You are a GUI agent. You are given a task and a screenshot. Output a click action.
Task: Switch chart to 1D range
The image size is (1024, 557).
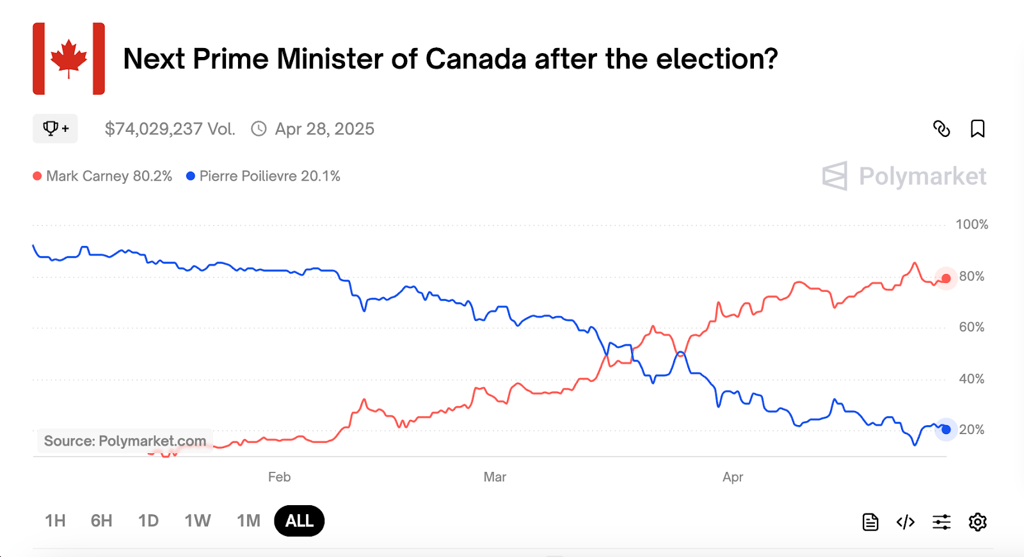coord(148,521)
